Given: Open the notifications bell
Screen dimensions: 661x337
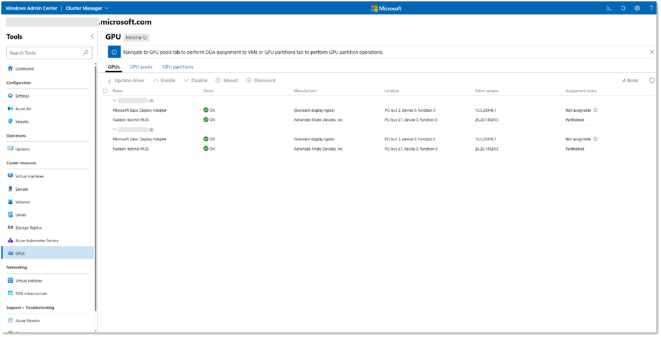Looking at the screenshot, I should pos(623,8).
